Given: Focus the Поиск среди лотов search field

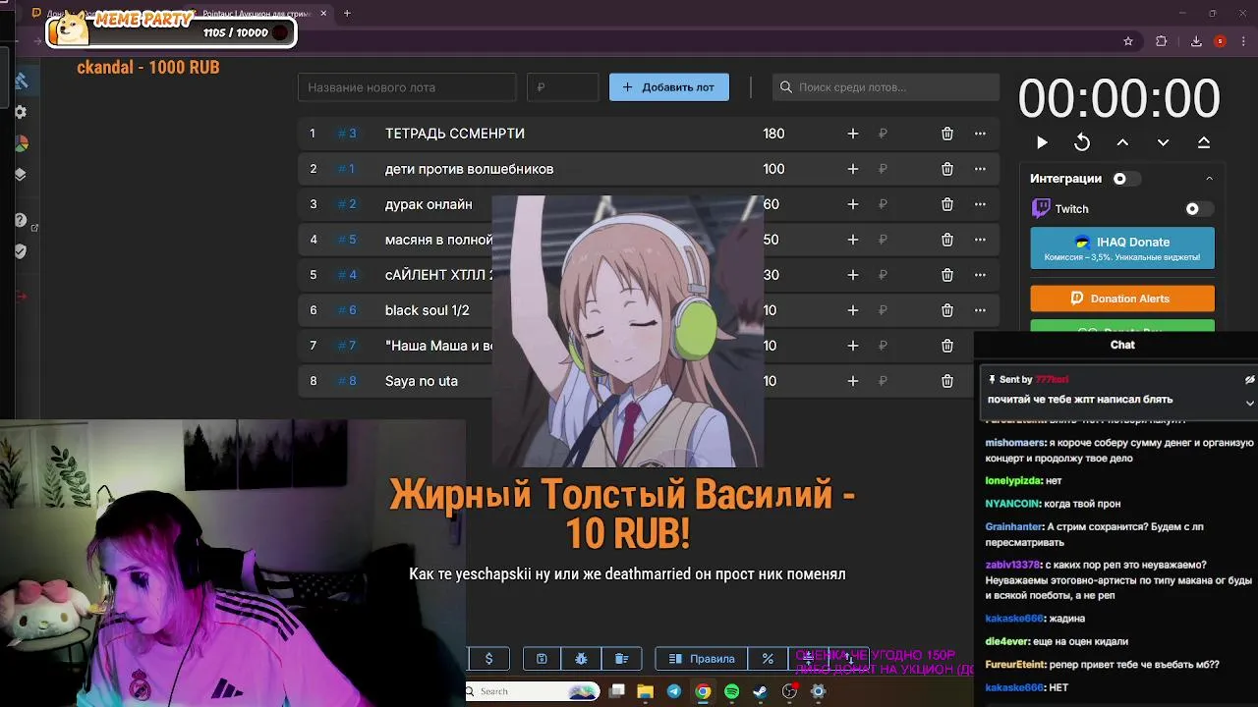Looking at the screenshot, I should (886, 87).
